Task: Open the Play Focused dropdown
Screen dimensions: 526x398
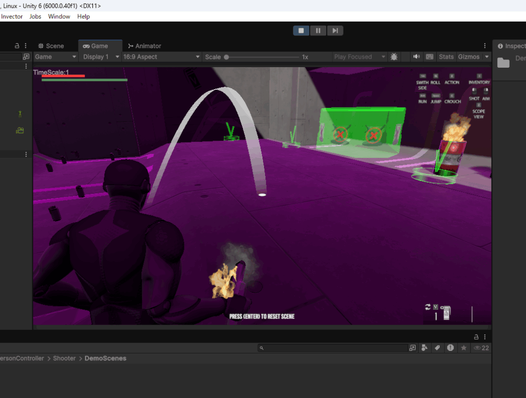Action: [x=359, y=57]
